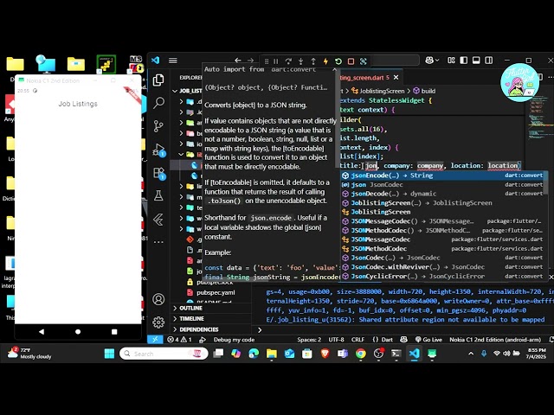Image resolution: width=554 pixels, height=415 pixels.
Task: Pause the debug session
Action: pyautogui.click(x=276, y=61)
